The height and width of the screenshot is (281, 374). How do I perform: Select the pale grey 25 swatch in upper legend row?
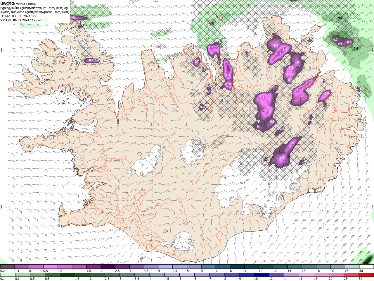coord(352,267)
